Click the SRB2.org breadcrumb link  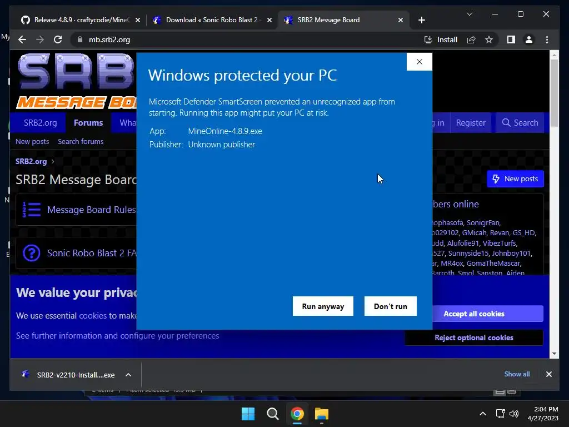31,161
